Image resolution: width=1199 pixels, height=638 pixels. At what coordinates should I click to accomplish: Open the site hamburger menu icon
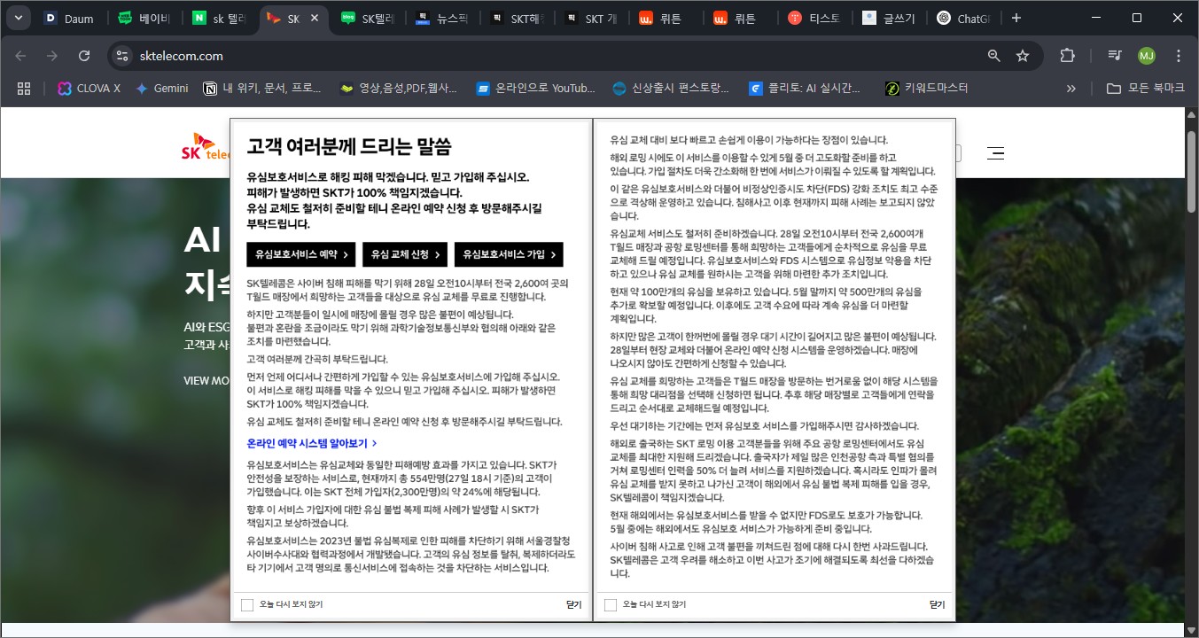pyautogui.click(x=995, y=152)
